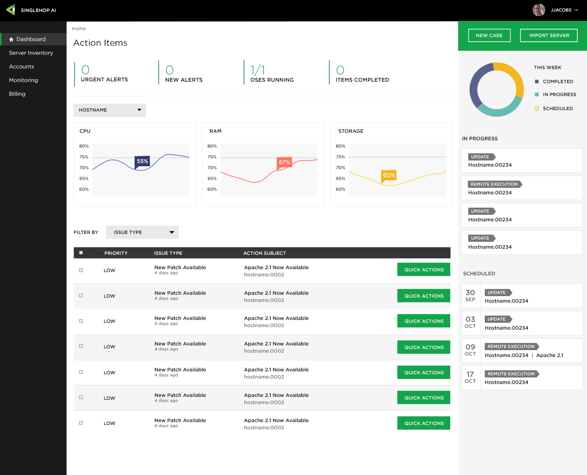Click the 09 OCT scheduled Apache 2.1 entry
587x475 pixels.
tap(521, 350)
